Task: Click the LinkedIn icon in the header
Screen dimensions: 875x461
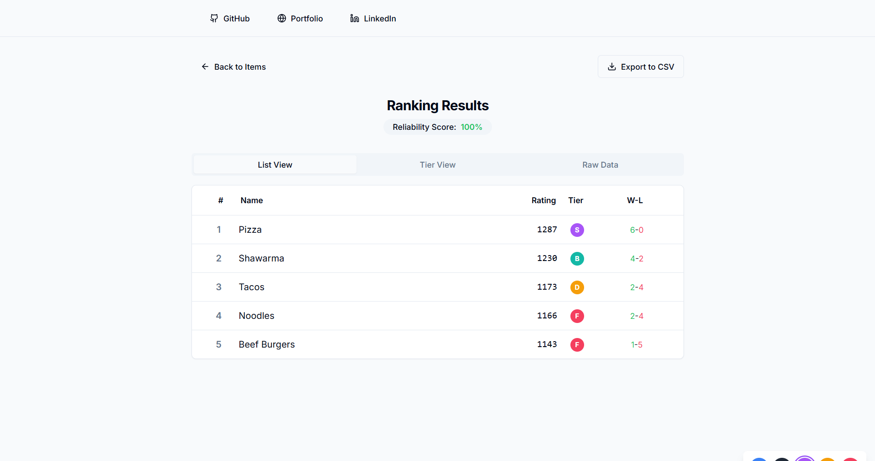Action: point(354,18)
